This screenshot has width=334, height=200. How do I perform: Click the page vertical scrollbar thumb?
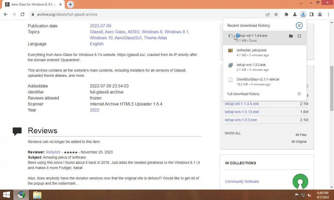(332, 89)
